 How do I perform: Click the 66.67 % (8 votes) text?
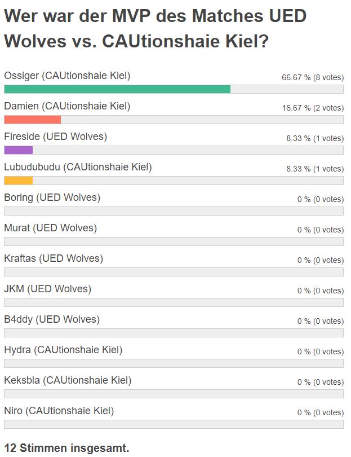[313, 77]
